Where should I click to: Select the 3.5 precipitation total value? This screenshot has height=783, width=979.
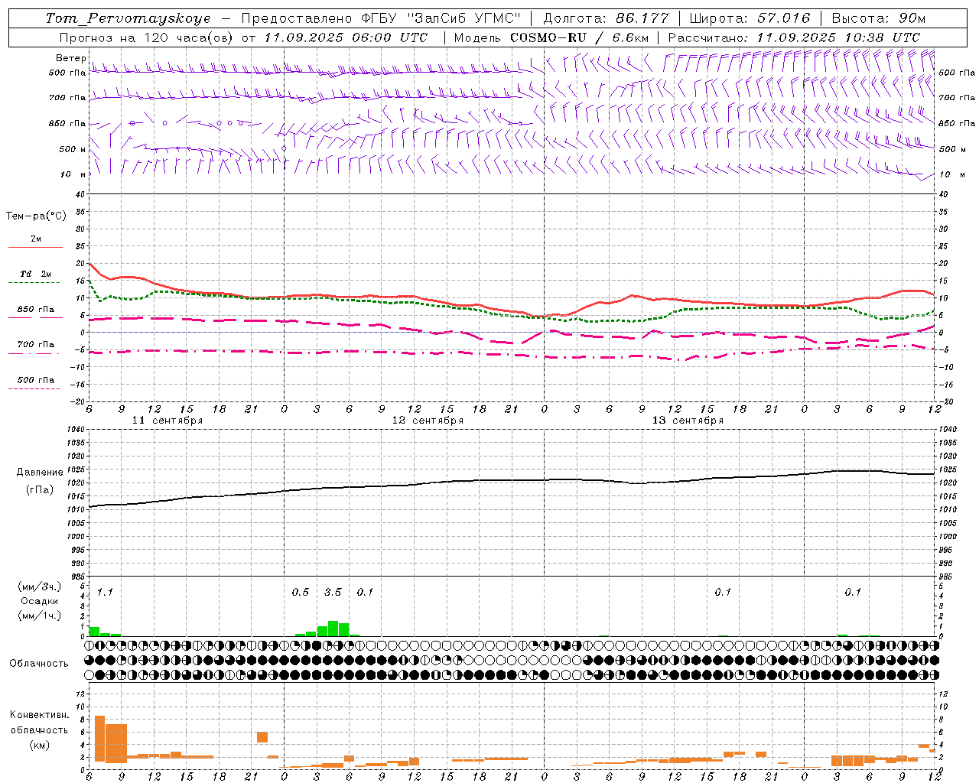click(x=333, y=593)
